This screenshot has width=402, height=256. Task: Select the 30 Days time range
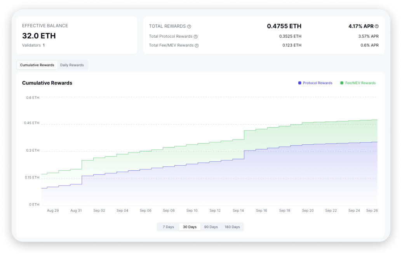coord(190,227)
